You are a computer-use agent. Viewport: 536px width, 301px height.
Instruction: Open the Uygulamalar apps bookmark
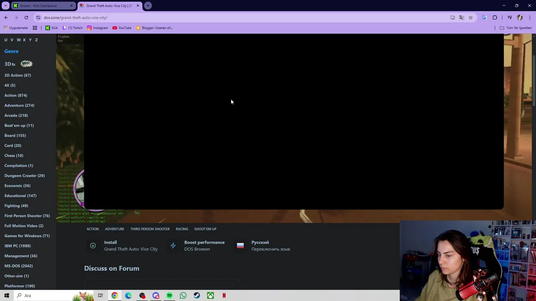click(x=15, y=28)
